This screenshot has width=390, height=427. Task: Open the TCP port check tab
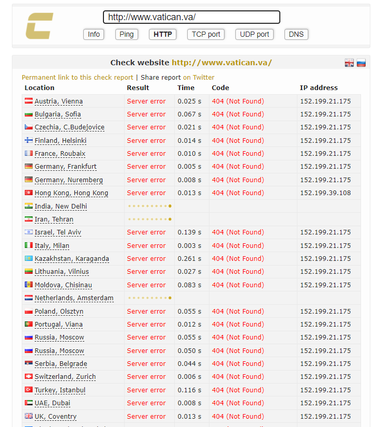point(206,34)
